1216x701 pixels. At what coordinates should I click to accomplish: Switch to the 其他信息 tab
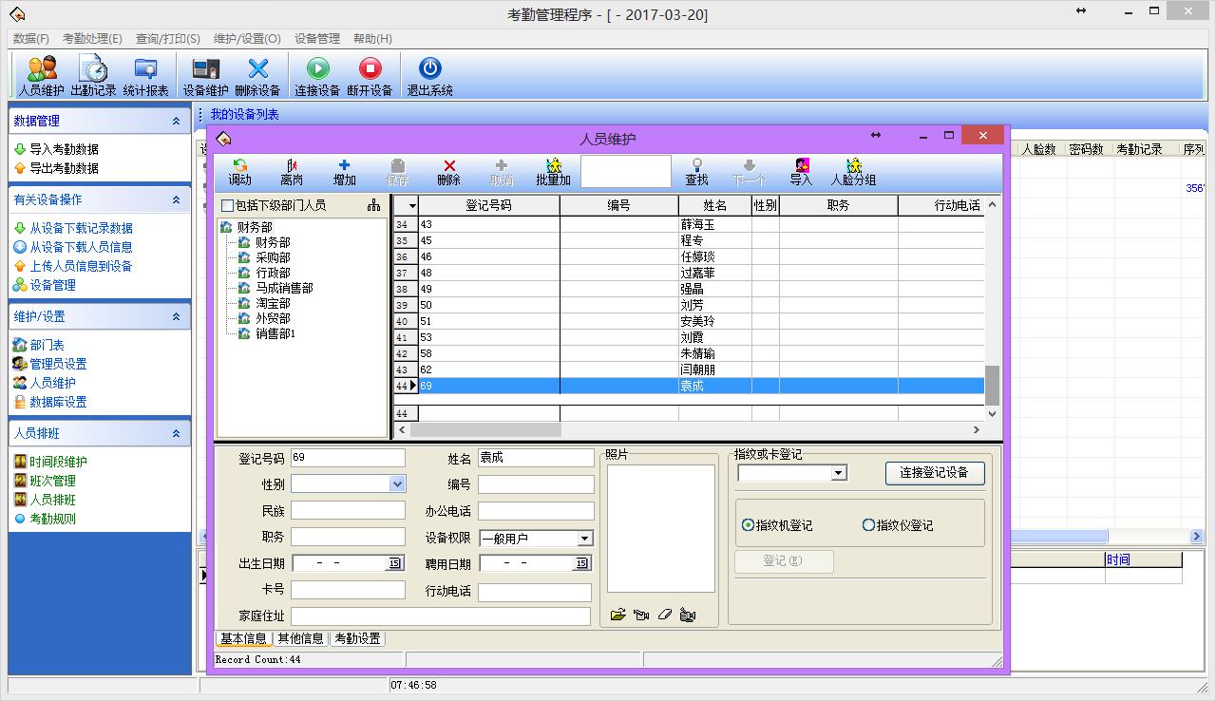tap(300, 639)
